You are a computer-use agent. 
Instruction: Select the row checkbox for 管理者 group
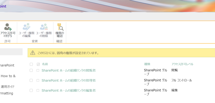(31, 80)
